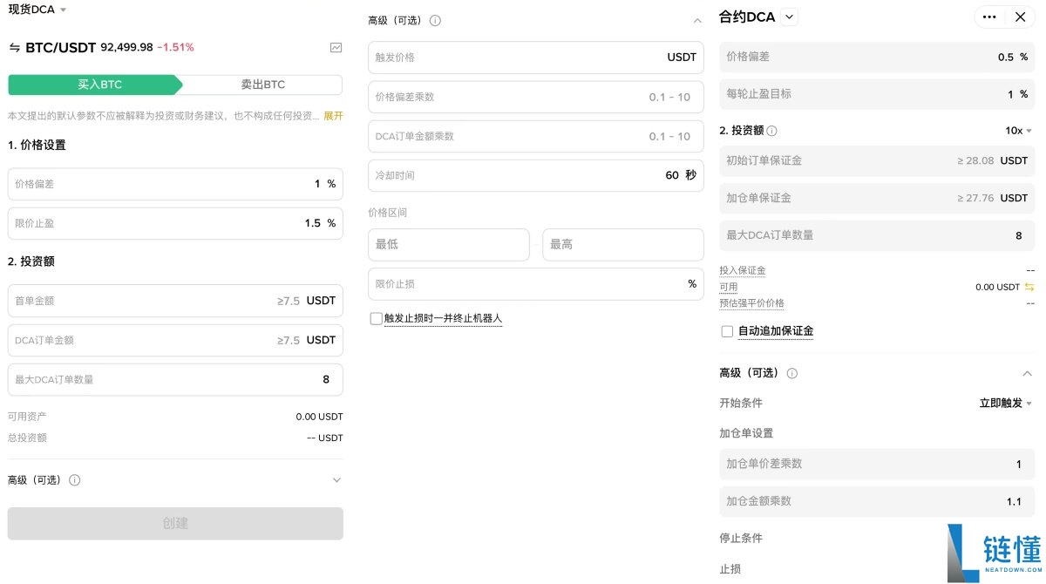This screenshot has width=1046, height=584.
Task: Click the 展开 link to expand the disclaimer
Action: (334, 115)
